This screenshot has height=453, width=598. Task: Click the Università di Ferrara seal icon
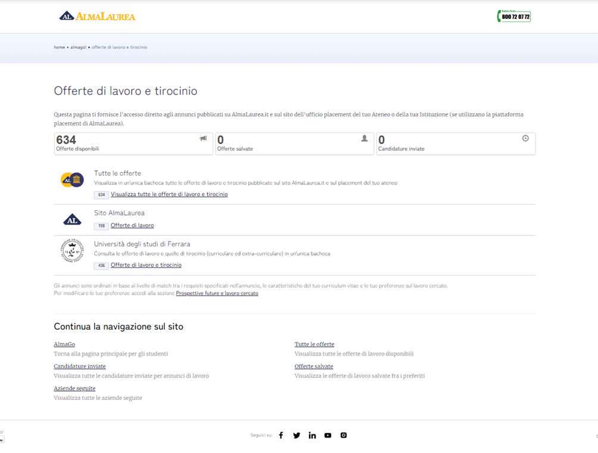coord(72,251)
